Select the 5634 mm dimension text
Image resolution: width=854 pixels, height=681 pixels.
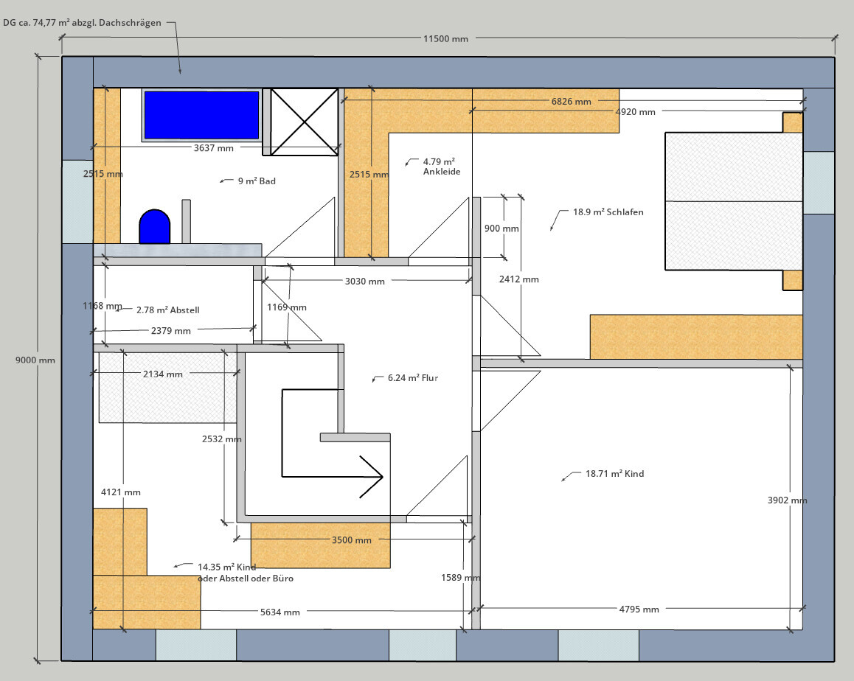[x=280, y=612]
